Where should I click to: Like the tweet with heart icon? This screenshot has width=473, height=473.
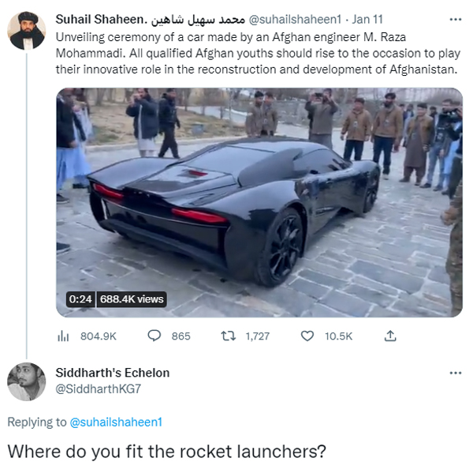[x=307, y=336]
